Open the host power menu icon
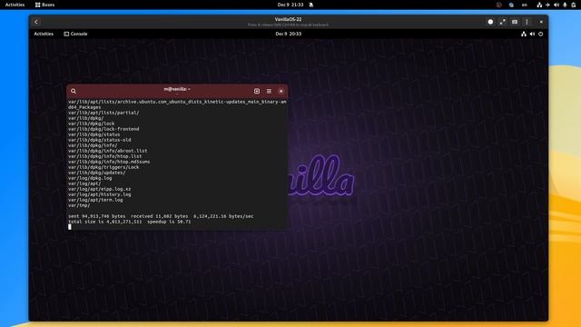This screenshot has height=327, width=581. click(573, 5)
